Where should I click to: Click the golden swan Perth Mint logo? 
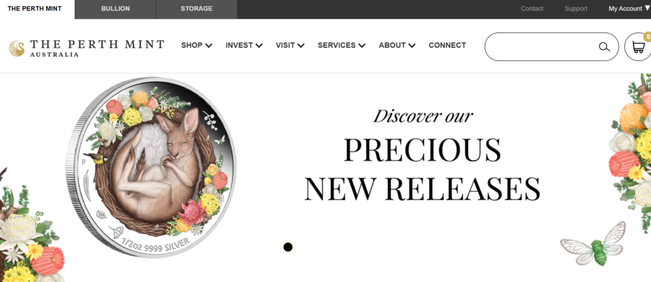(x=17, y=48)
